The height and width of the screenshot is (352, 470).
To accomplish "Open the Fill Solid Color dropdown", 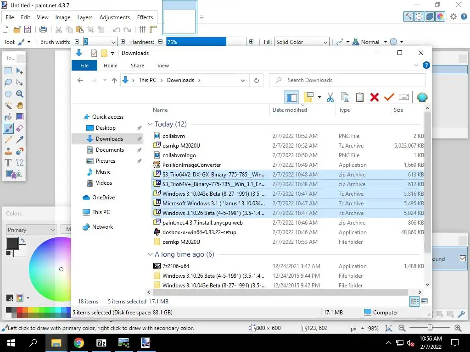I will click(325, 42).
